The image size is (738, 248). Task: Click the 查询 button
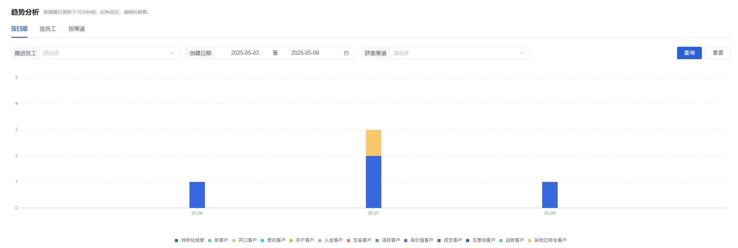(689, 53)
